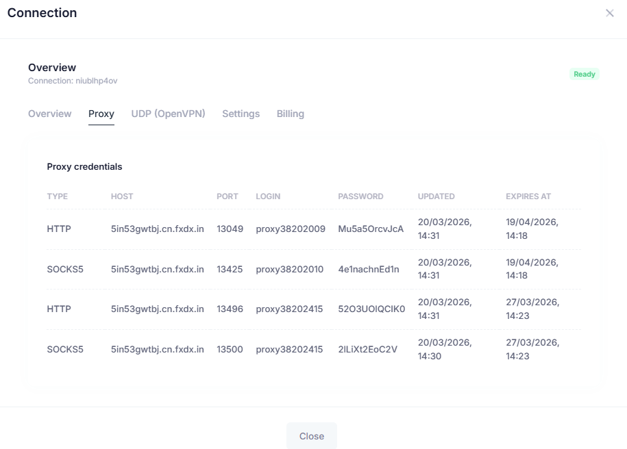Click the Close button at bottom
The width and height of the screenshot is (627, 449).
point(311,436)
